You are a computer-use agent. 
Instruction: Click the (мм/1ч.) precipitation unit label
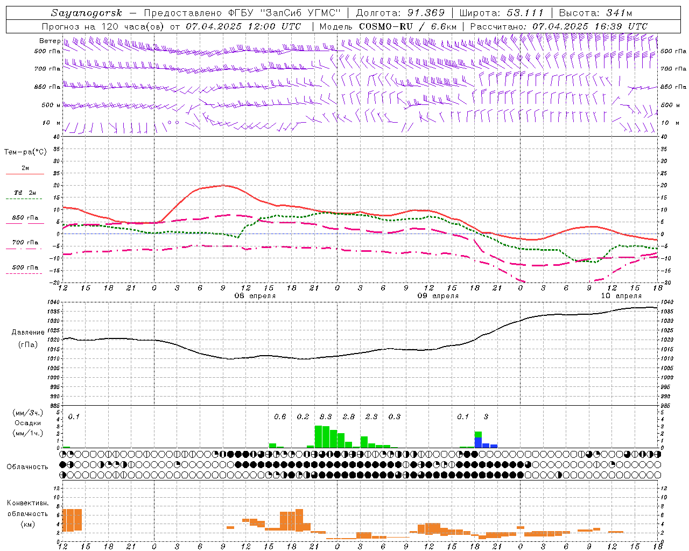28,433
